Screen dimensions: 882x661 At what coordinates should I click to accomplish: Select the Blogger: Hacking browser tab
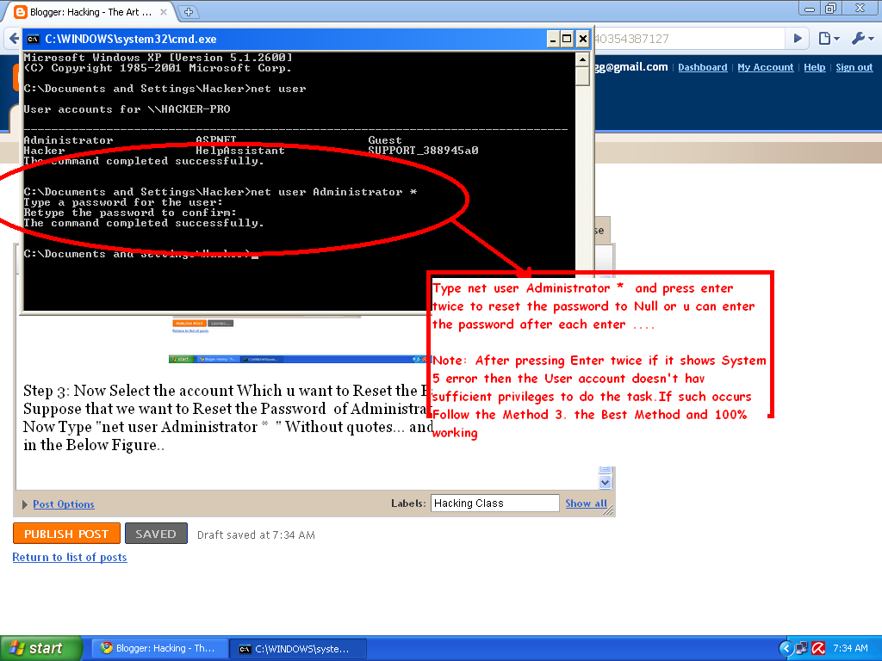(x=90, y=12)
